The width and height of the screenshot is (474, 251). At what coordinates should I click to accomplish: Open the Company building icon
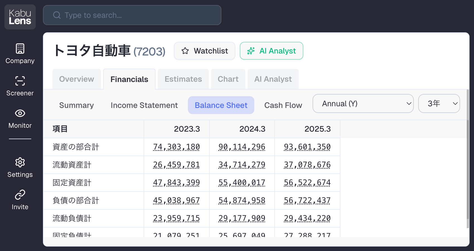[20, 49]
